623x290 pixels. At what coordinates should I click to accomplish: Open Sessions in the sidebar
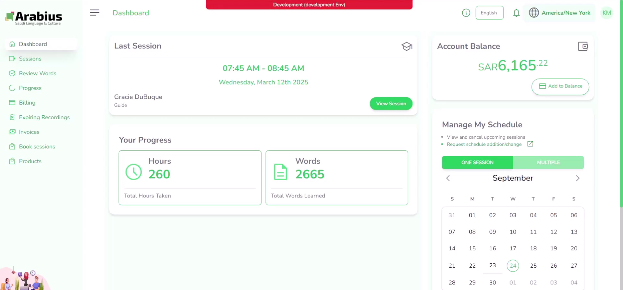point(30,59)
